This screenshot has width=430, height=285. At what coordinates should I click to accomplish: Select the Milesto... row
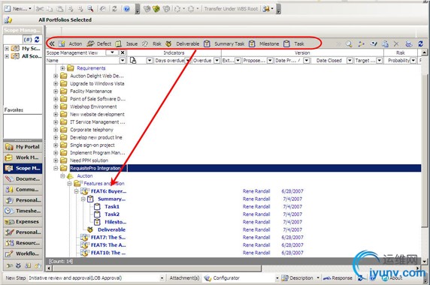pyautogui.click(x=116, y=222)
